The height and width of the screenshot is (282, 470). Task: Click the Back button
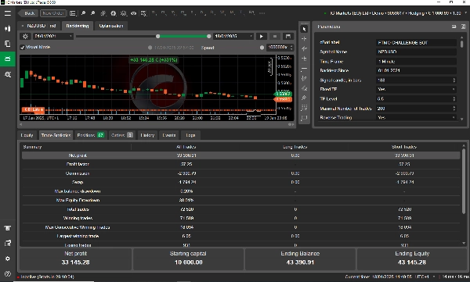(27, 13)
